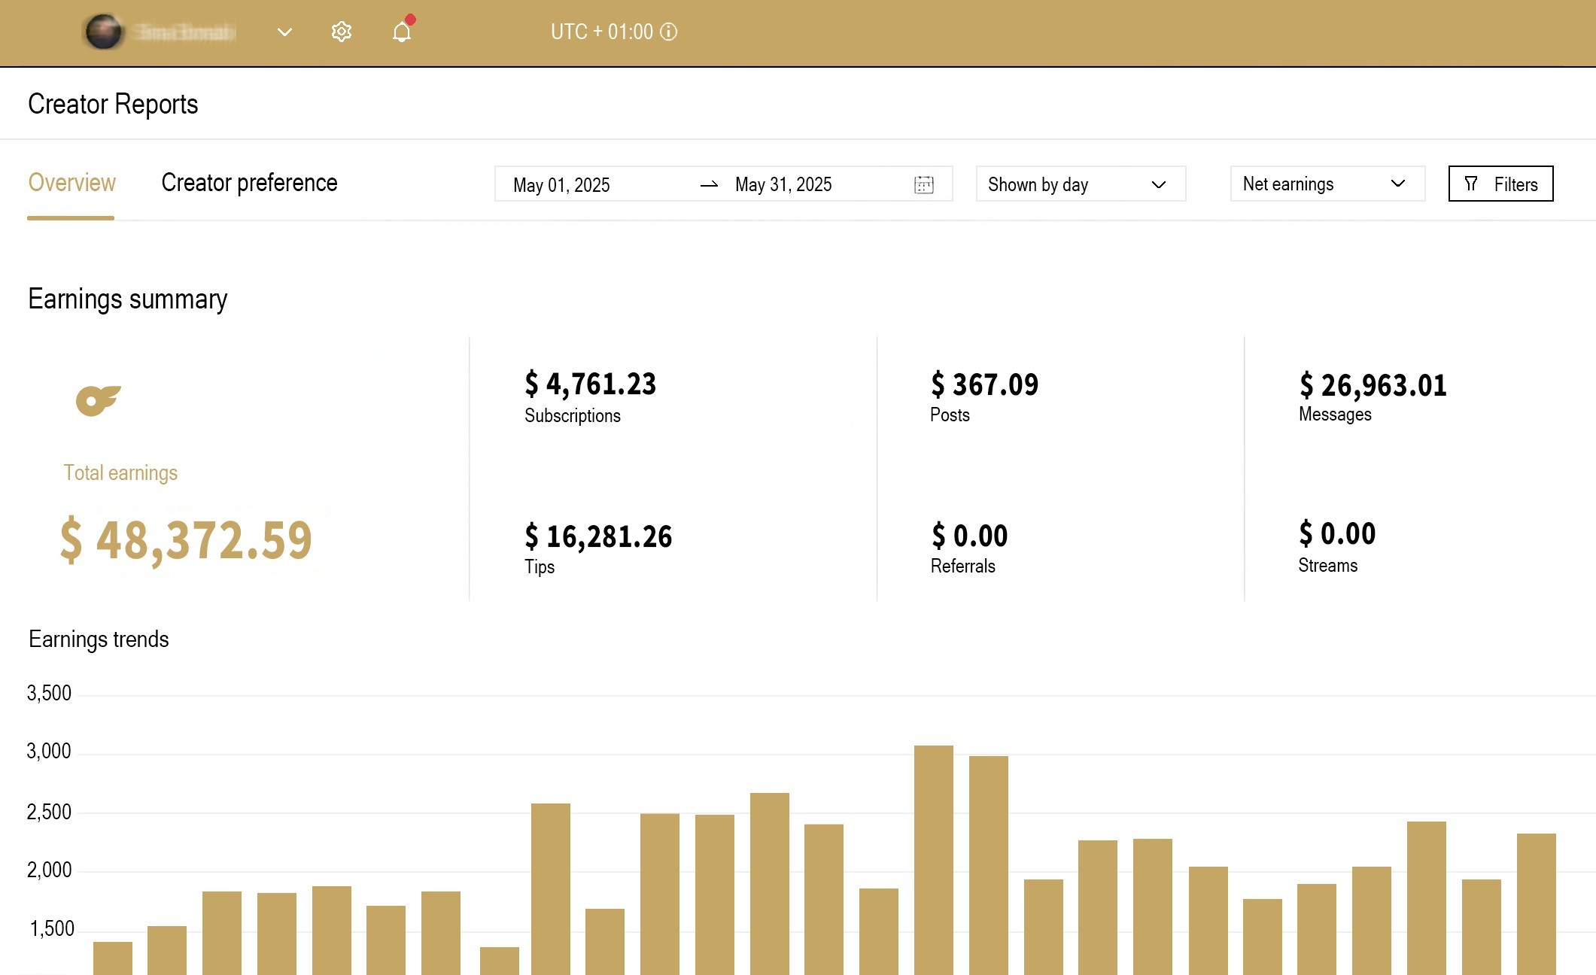
Task: Expand the account switcher chevron beside the profile name
Action: 284,32
